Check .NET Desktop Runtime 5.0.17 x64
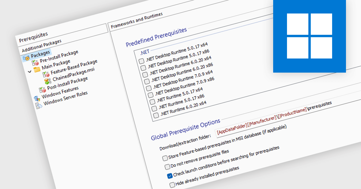The image size is (361, 189). pyautogui.click(x=142, y=61)
